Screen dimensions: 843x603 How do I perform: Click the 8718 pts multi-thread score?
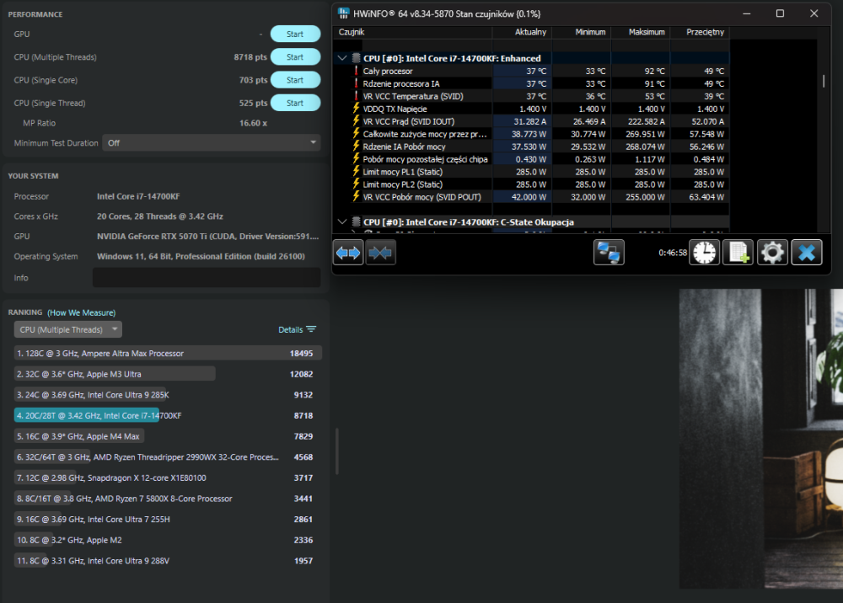(250, 57)
